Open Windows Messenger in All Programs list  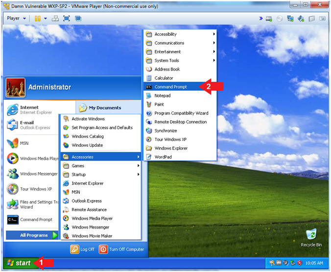point(101,227)
